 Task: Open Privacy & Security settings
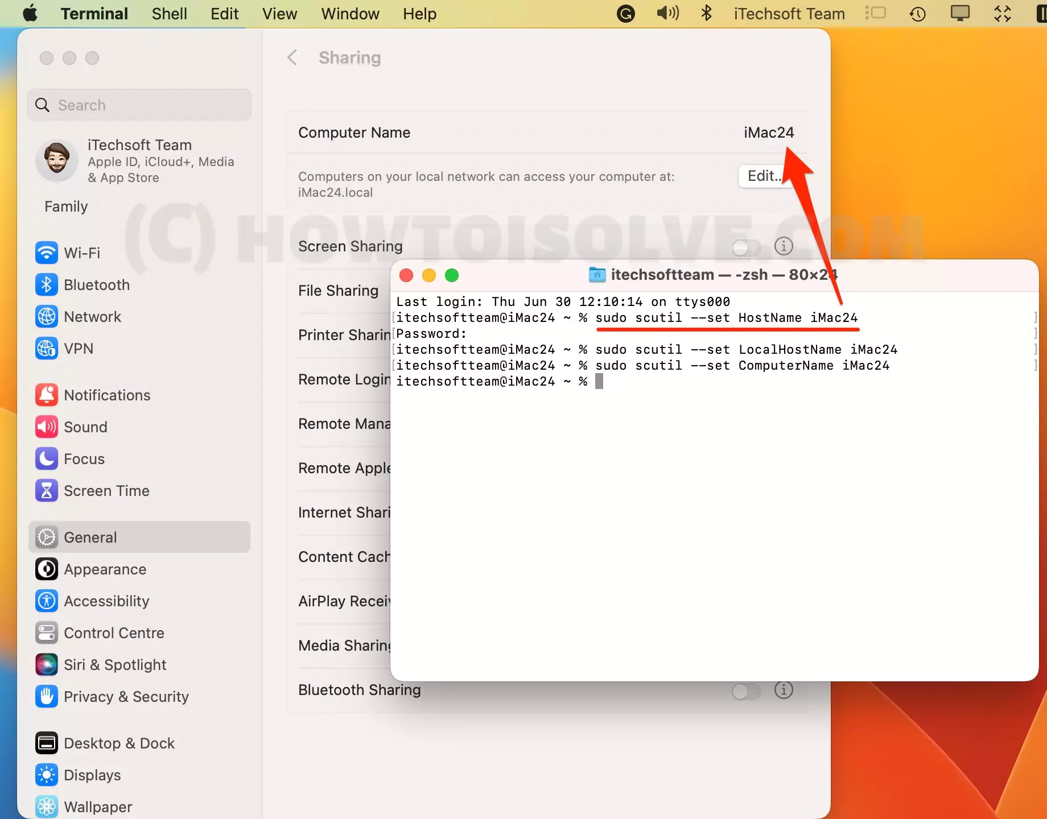click(x=139, y=696)
